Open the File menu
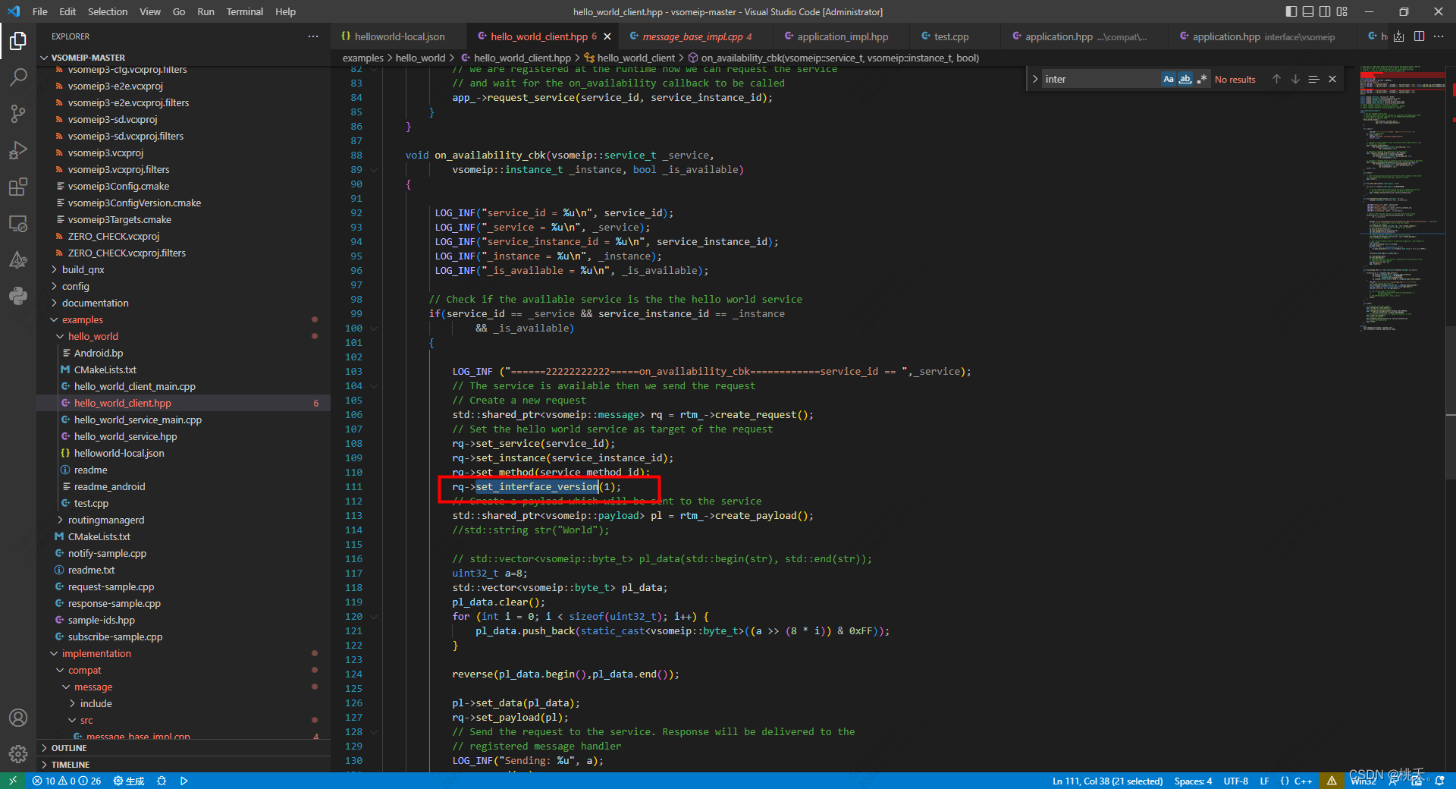This screenshot has width=1456, height=789. point(40,11)
